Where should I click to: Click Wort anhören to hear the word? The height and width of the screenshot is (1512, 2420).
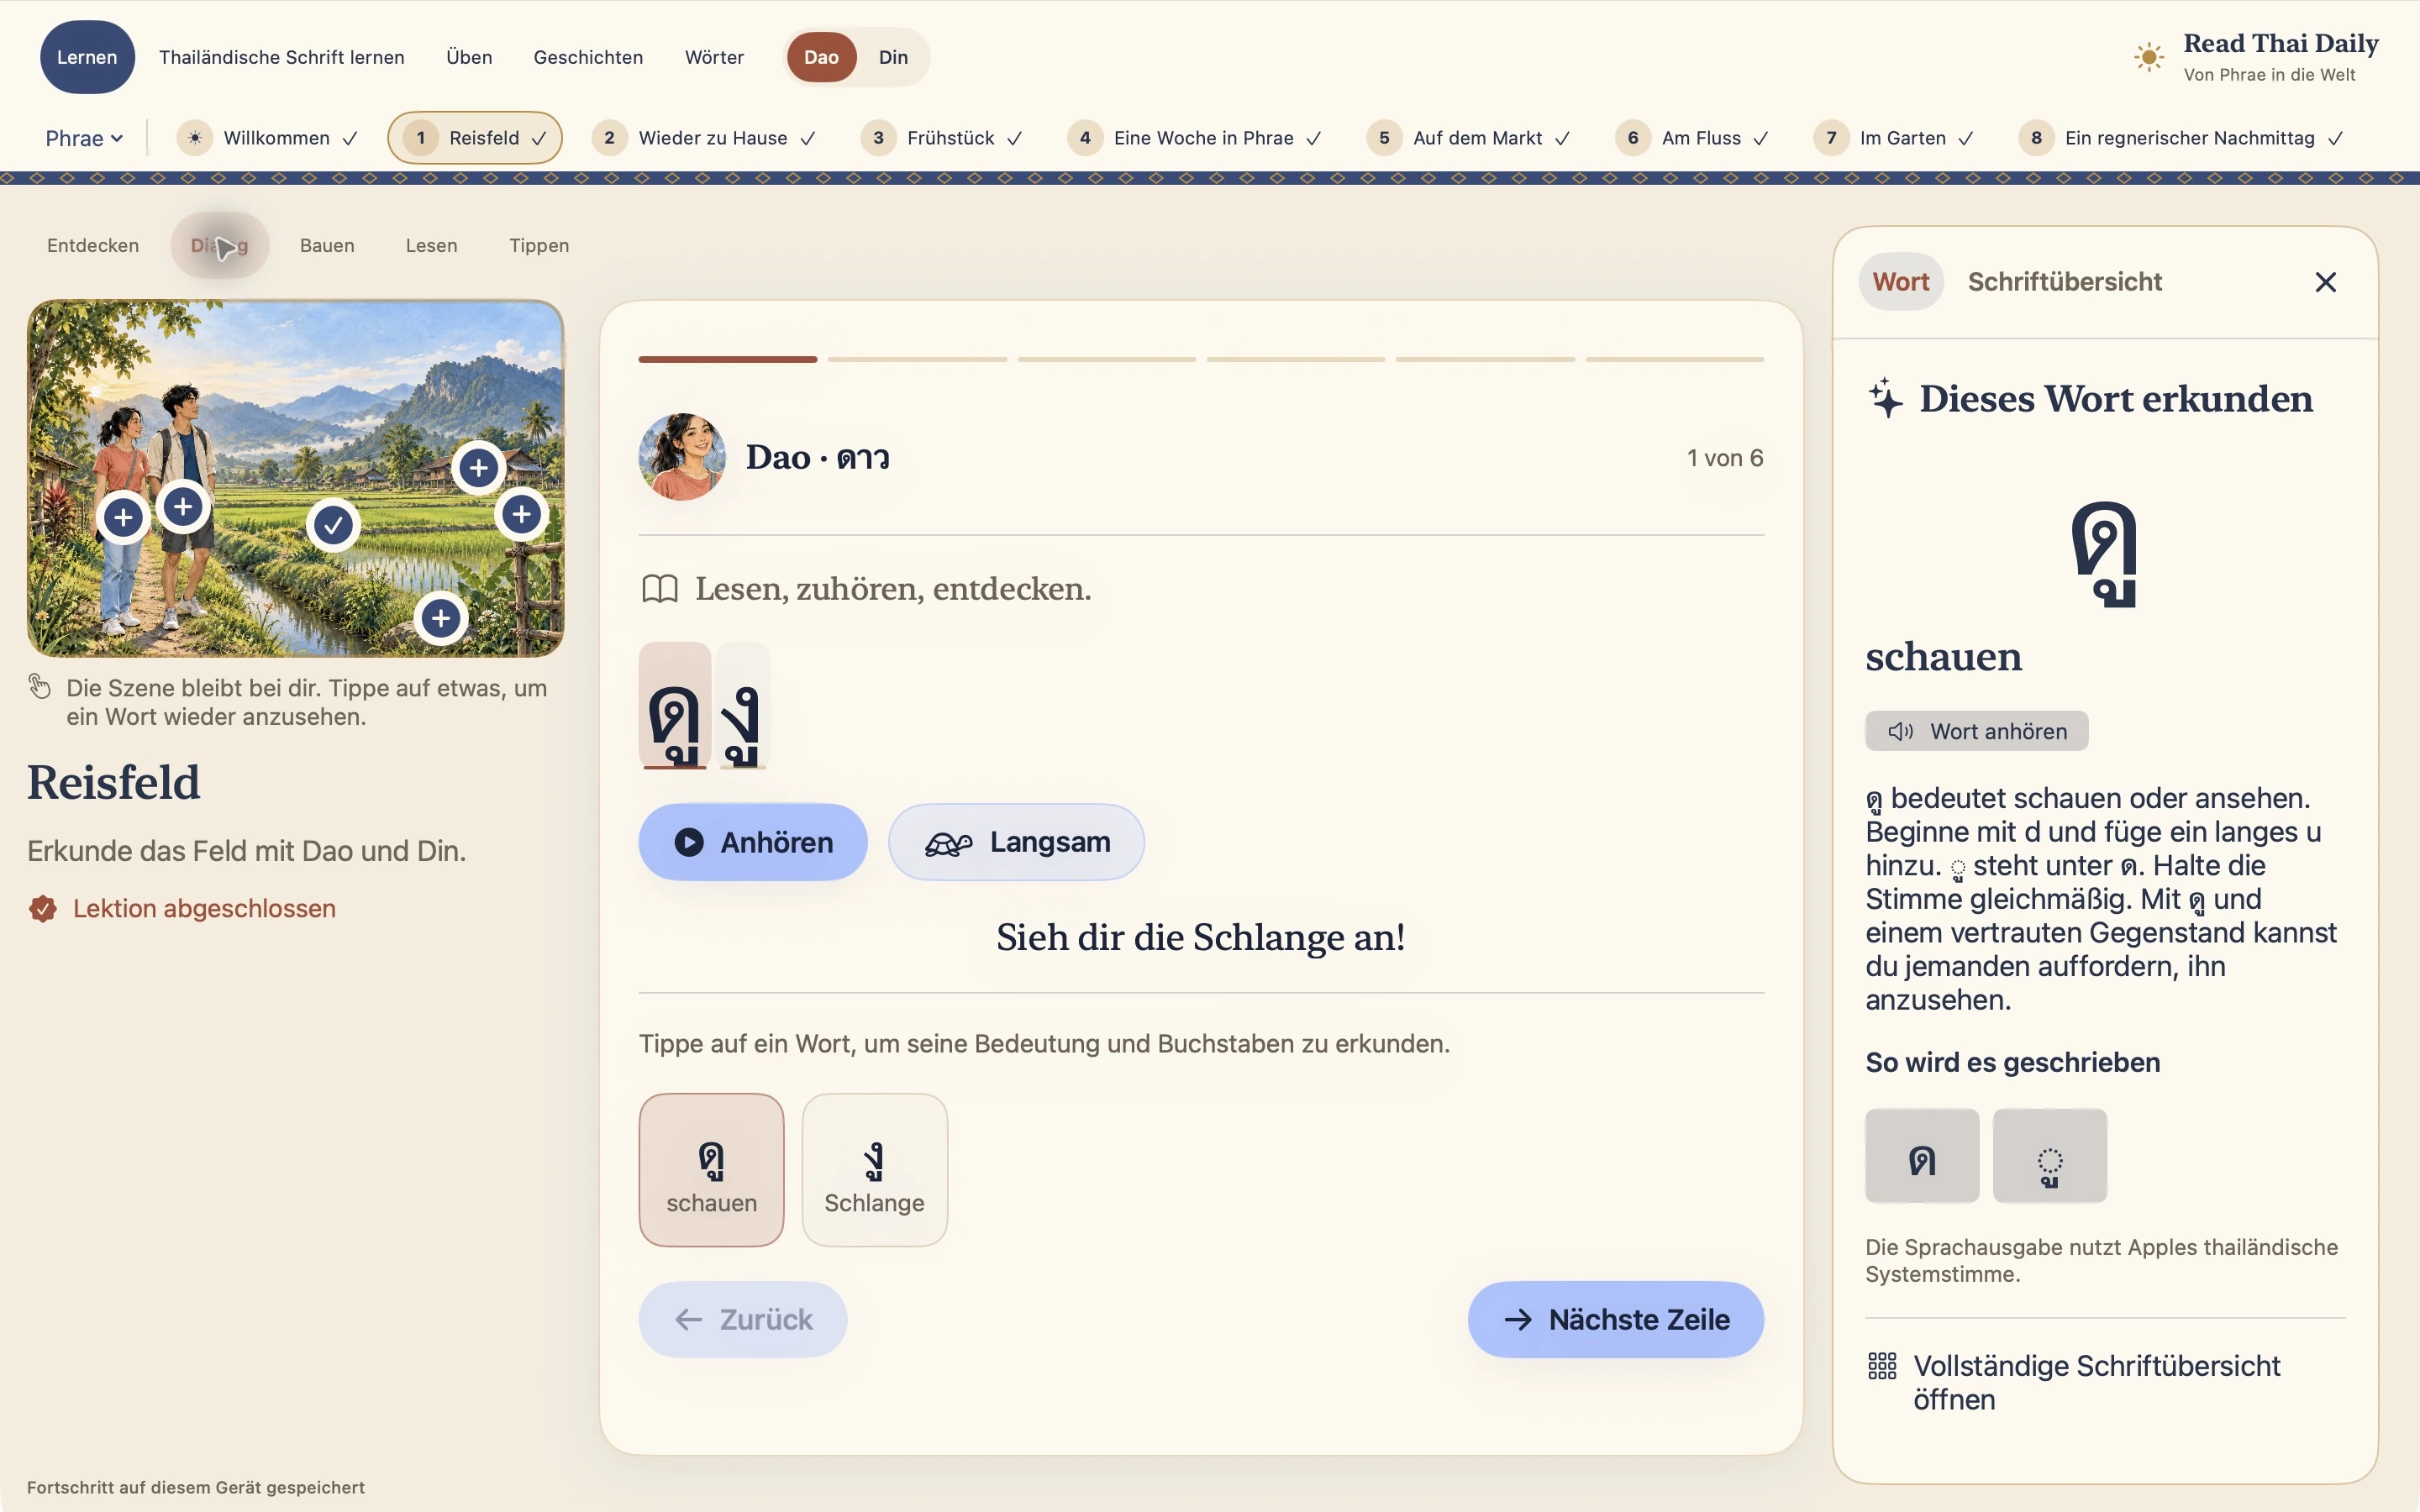tap(1976, 731)
